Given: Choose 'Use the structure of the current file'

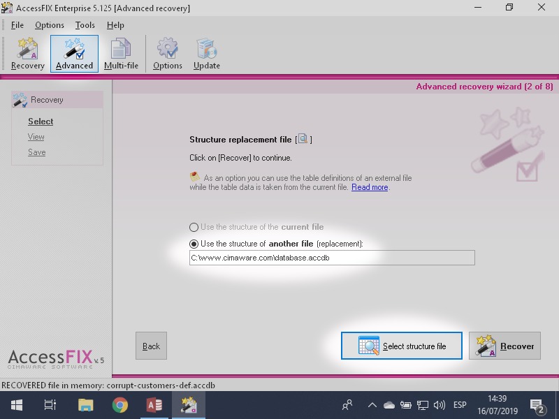Looking at the screenshot, I should click(194, 227).
